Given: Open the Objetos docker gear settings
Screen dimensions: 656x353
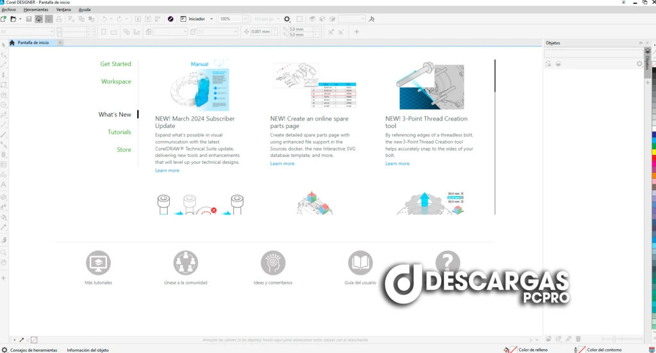Looking at the screenshot, I should 639,64.
